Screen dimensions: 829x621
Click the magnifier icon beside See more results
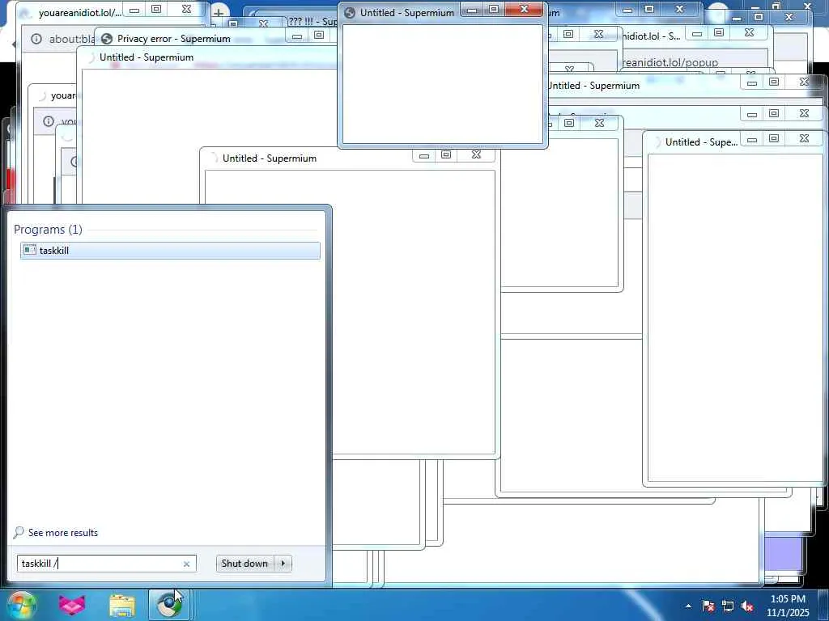[x=19, y=532]
